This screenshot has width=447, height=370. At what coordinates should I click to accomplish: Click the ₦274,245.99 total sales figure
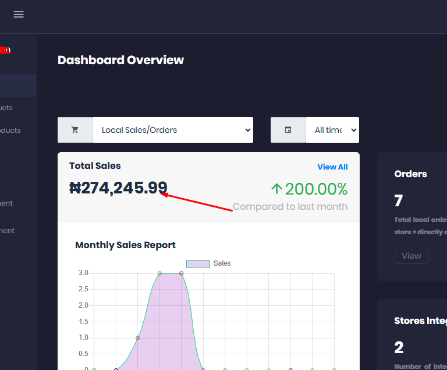[118, 188]
